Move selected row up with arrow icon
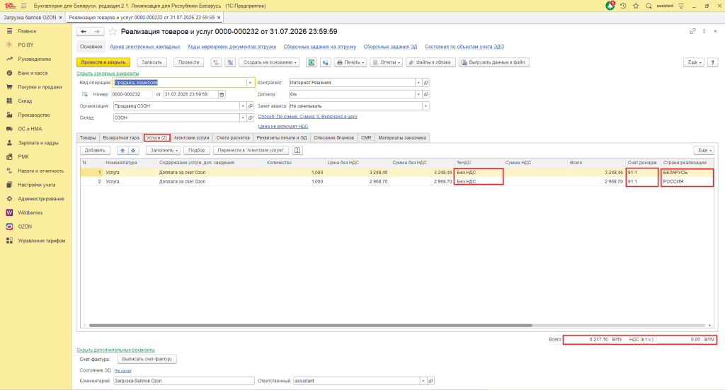The width and height of the screenshot is (725, 390). click(x=122, y=150)
